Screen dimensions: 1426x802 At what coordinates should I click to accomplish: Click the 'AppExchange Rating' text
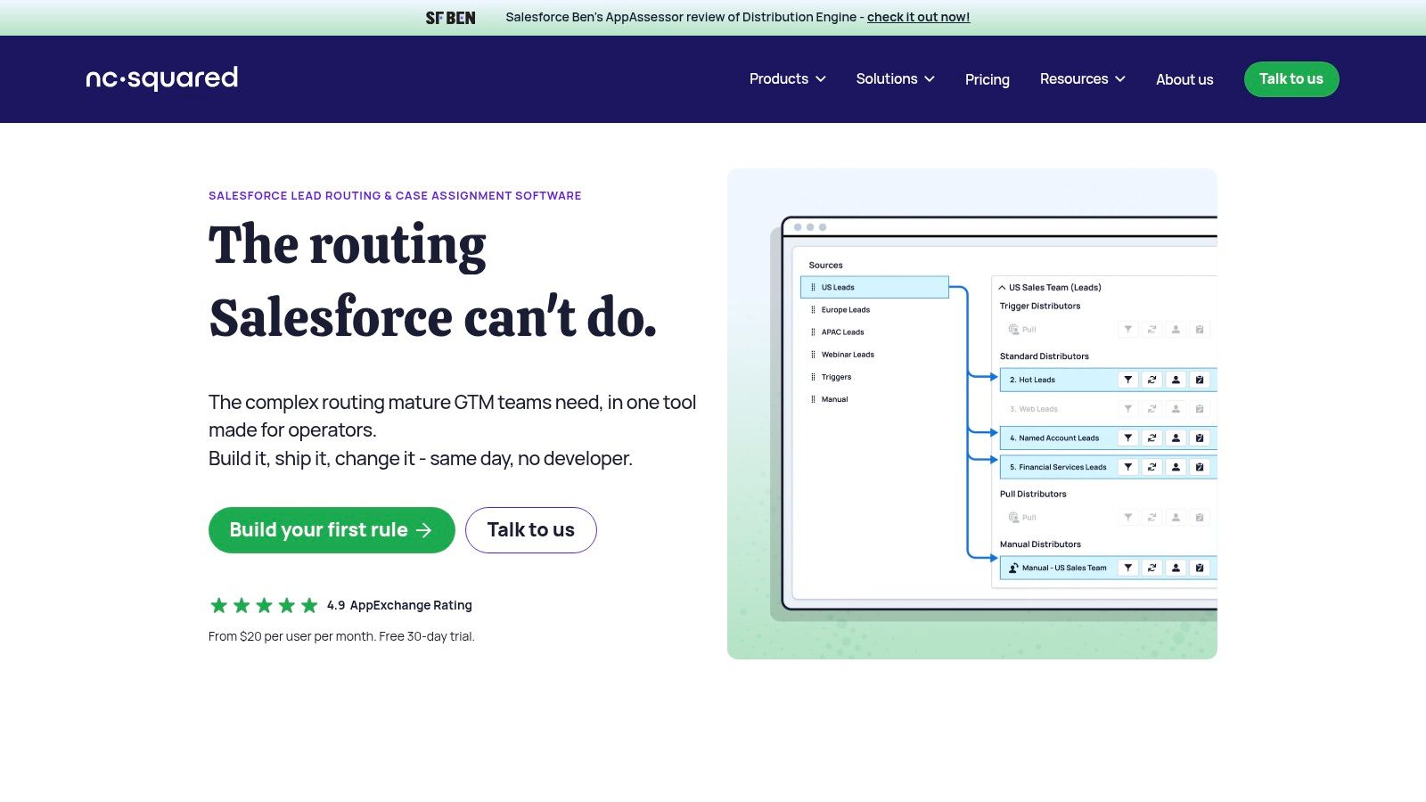click(411, 606)
